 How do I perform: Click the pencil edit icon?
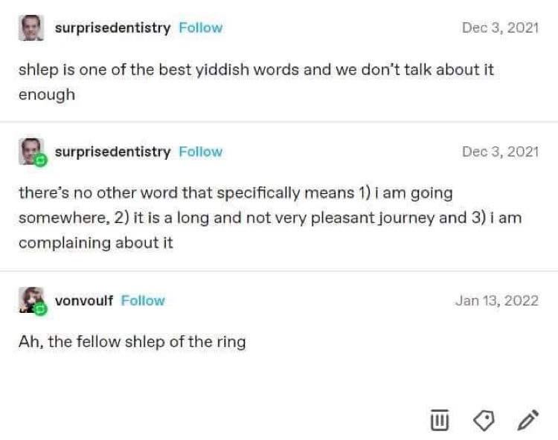click(527, 421)
